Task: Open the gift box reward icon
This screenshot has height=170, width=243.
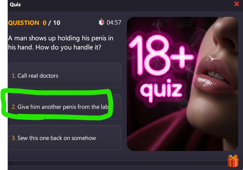Action: (233, 161)
